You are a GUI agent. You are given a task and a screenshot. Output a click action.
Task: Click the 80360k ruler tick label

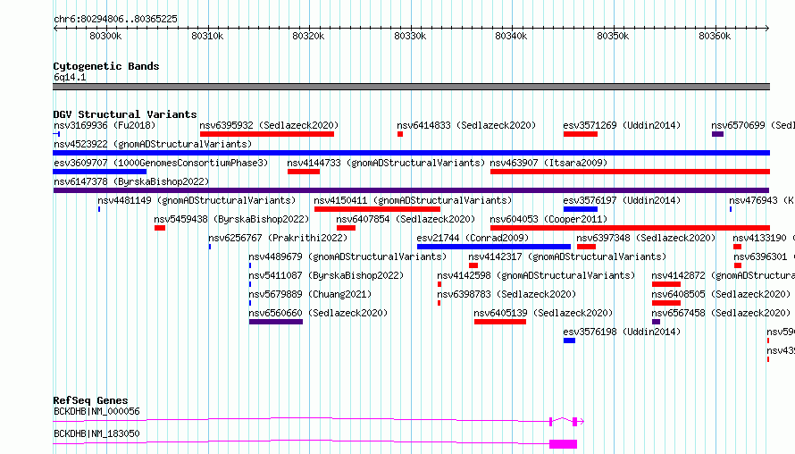pyautogui.click(x=715, y=36)
